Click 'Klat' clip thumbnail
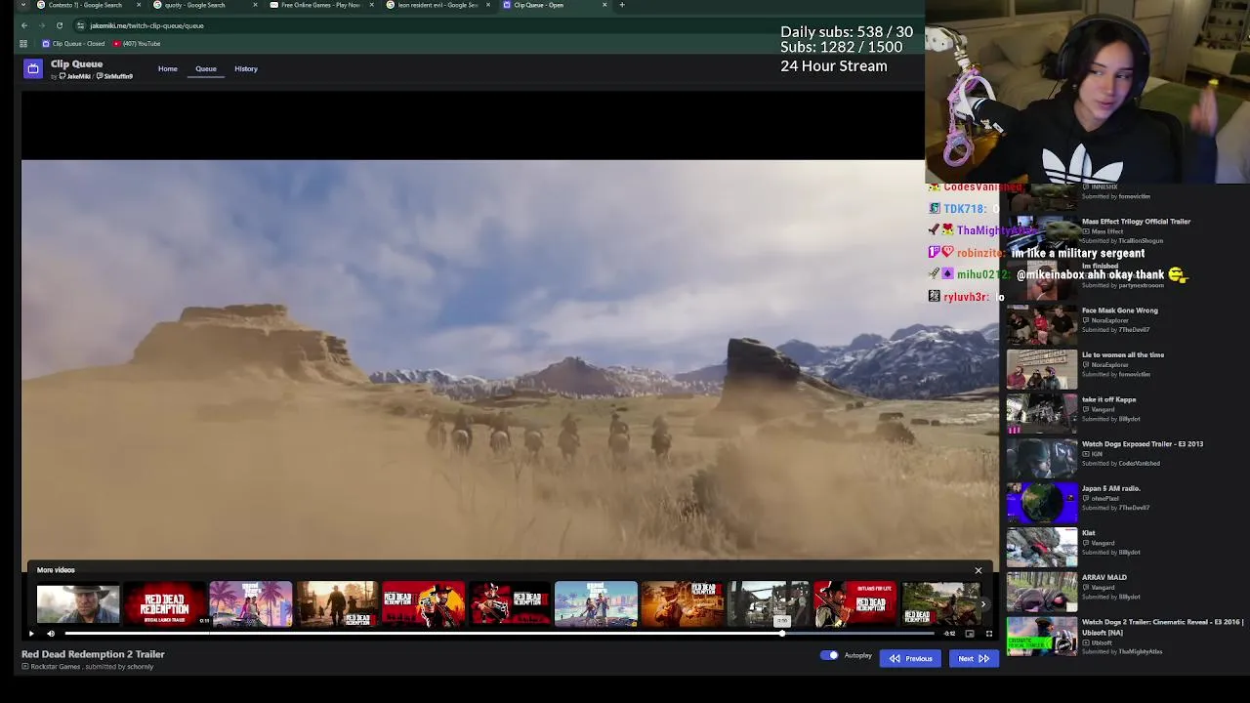1250x703 pixels. pos(1042,546)
